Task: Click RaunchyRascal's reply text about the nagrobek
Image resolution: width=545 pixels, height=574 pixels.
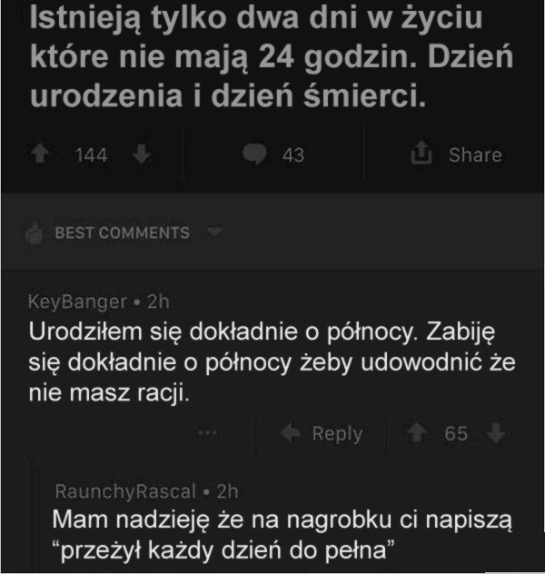Action: (x=282, y=535)
